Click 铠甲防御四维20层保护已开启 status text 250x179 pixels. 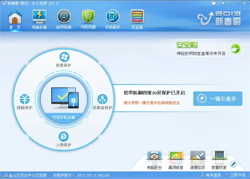tap(154, 93)
